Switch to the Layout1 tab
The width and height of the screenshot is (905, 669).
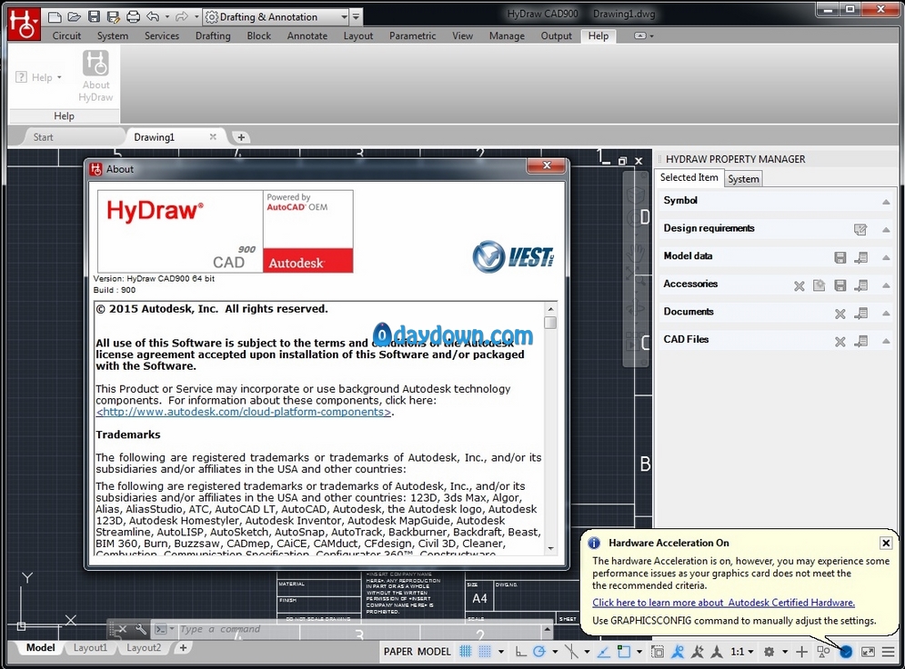pos(90,648)
